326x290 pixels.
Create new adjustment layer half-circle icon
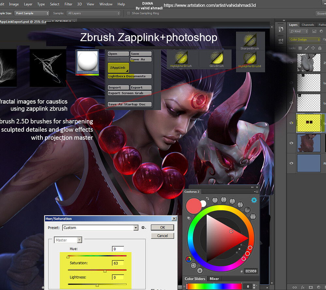point(319,287)
